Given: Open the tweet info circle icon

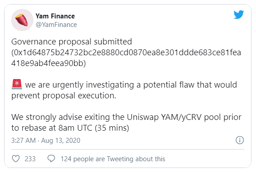Looking at the screenshot, I should tap(240, 140).
